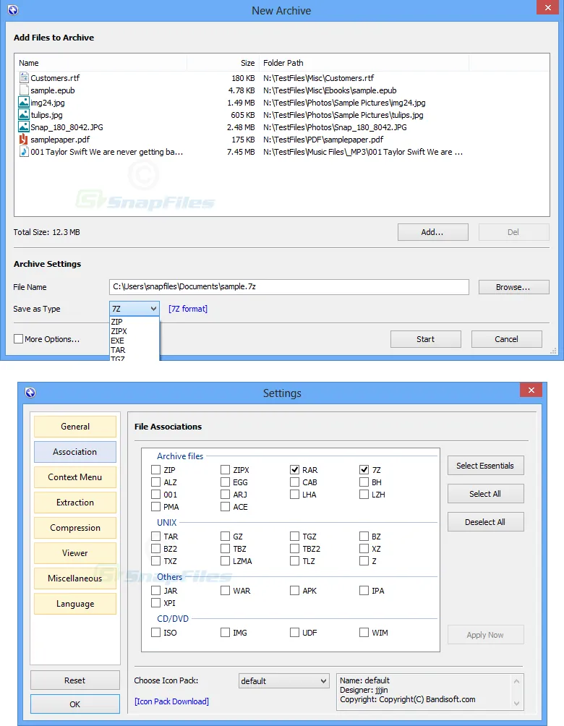The width and height of the screenshot is (564, 726).
Task: Check the ZIPX association checkbox
Action: (225, 469)
